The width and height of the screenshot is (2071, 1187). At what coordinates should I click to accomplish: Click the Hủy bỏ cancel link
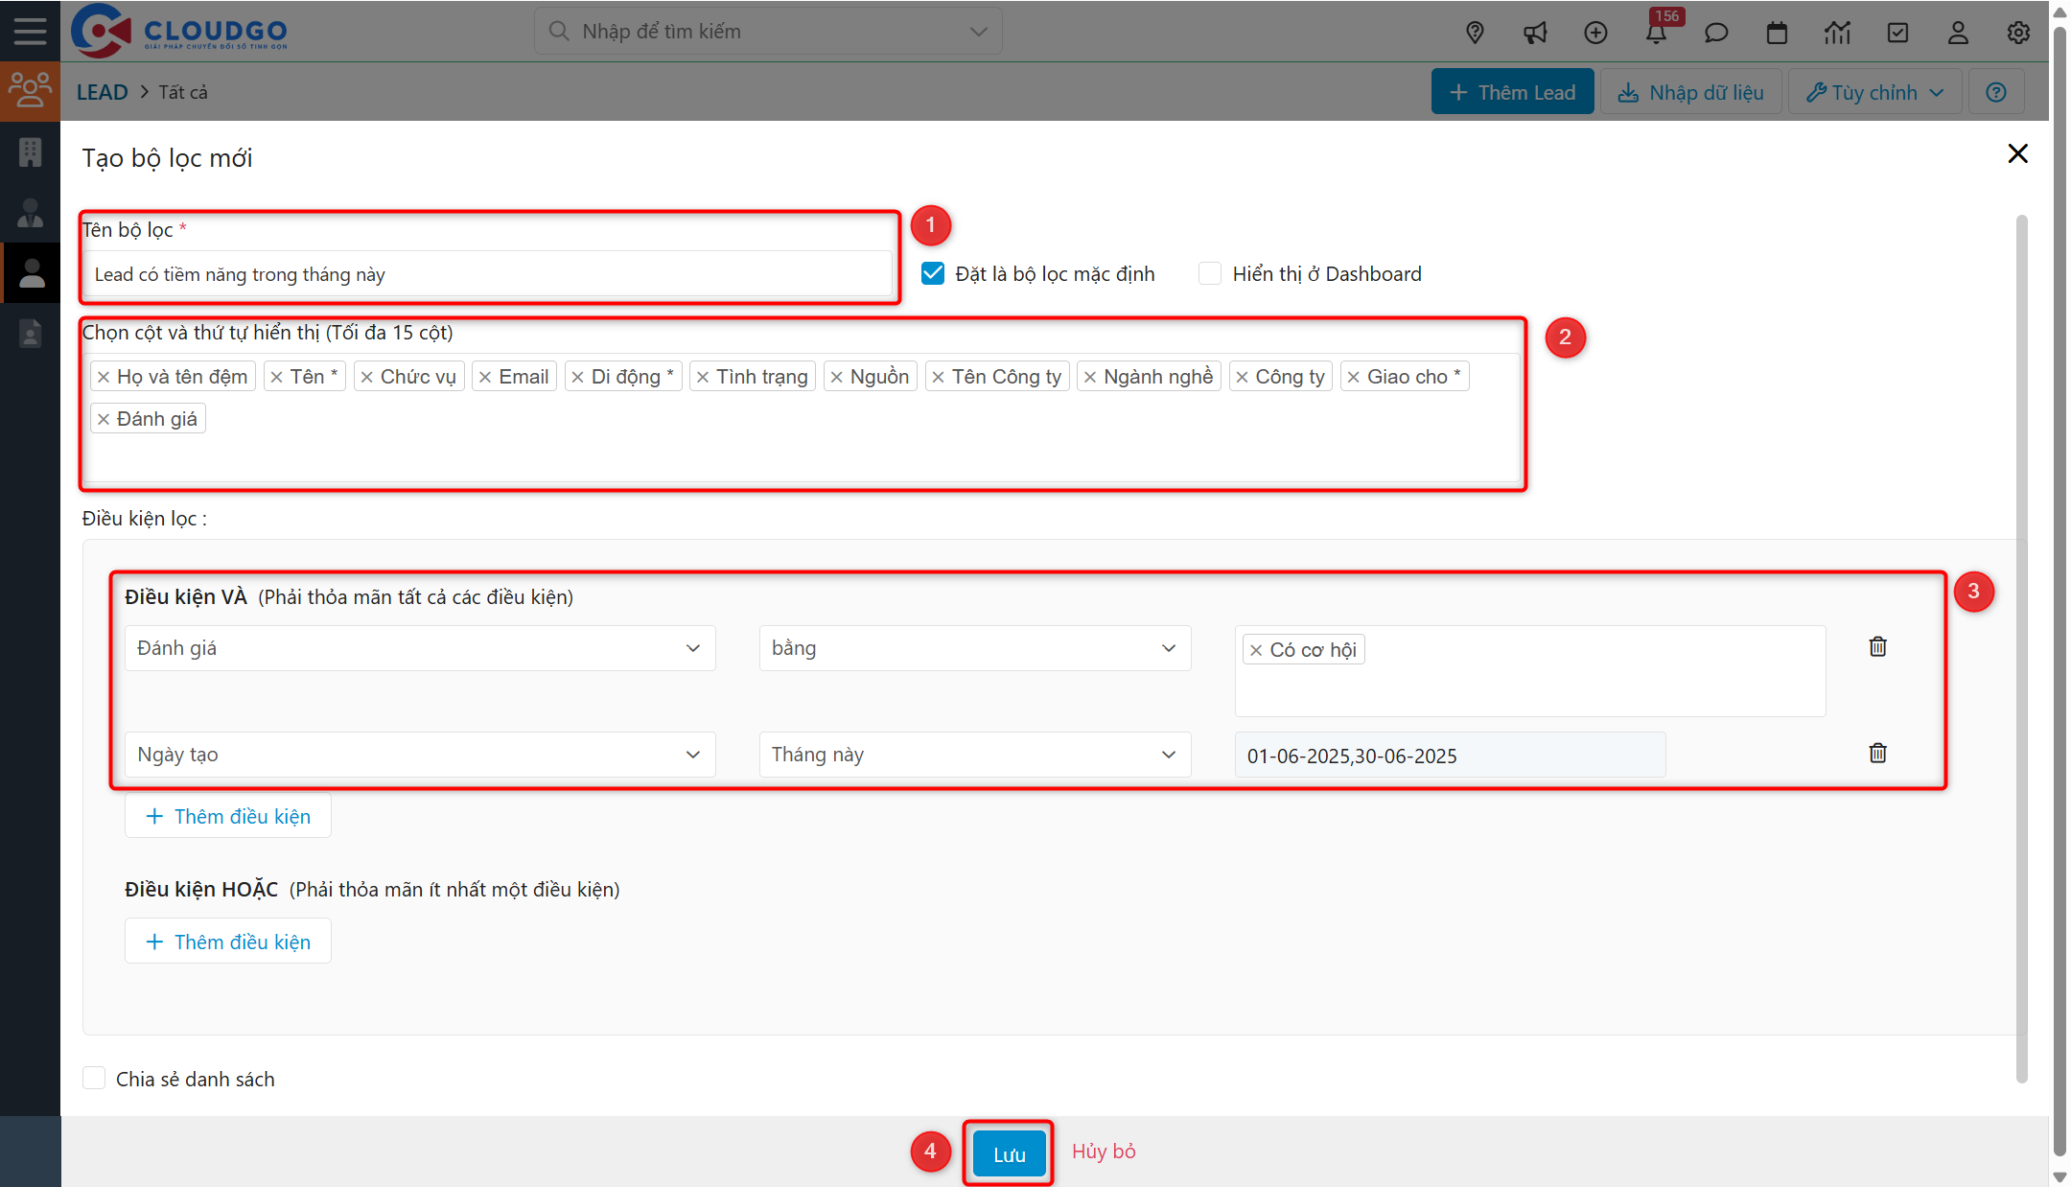(1104, 1152)
